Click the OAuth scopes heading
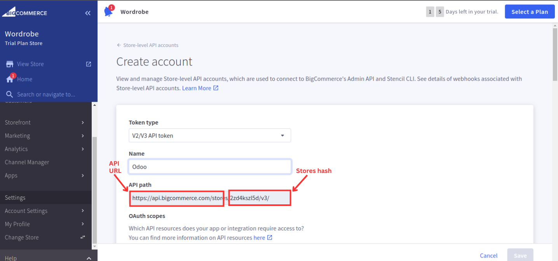Screen dimensions: 558x261 pos(147,216)
